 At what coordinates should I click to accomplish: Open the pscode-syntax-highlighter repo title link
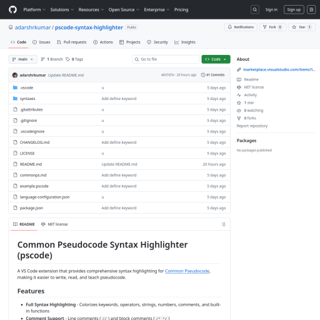(89, 27)
